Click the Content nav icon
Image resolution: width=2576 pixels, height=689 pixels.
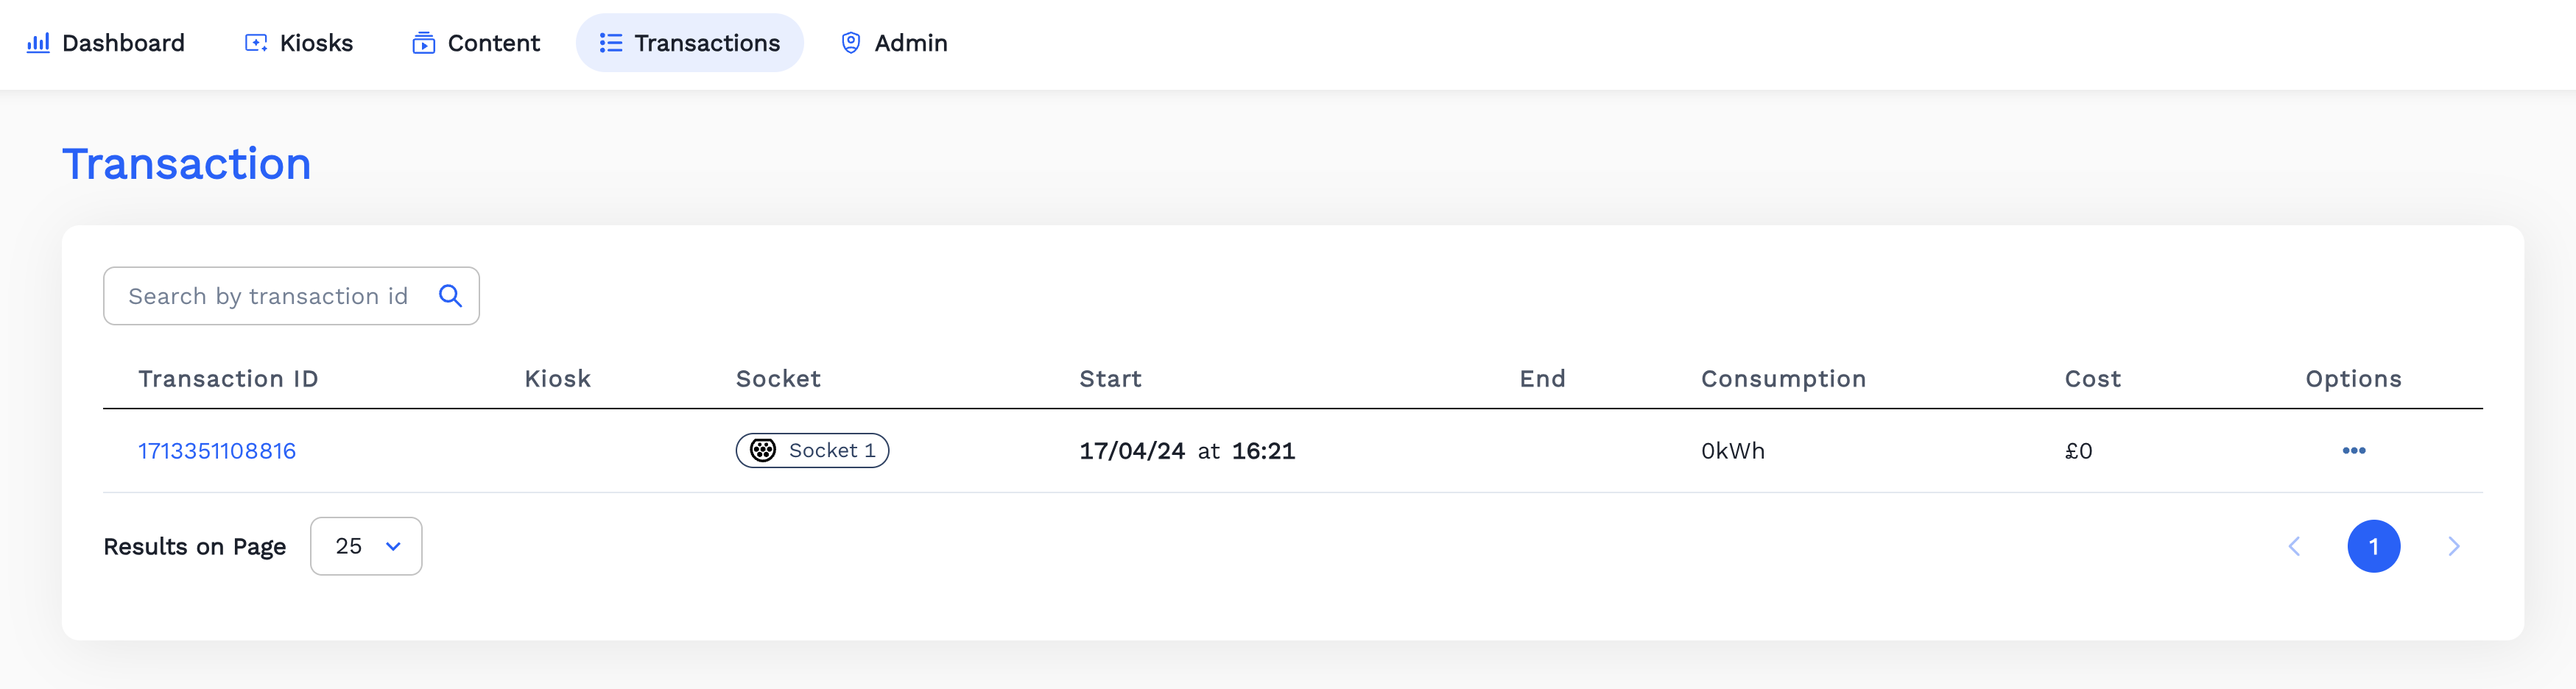[424, 43]
